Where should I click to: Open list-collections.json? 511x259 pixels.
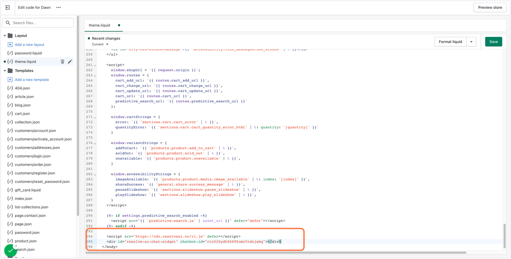click(x=32, y=207)
